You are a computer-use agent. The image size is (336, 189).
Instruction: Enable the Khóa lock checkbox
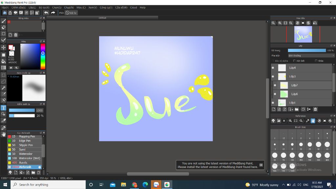[x=316, y=61]
